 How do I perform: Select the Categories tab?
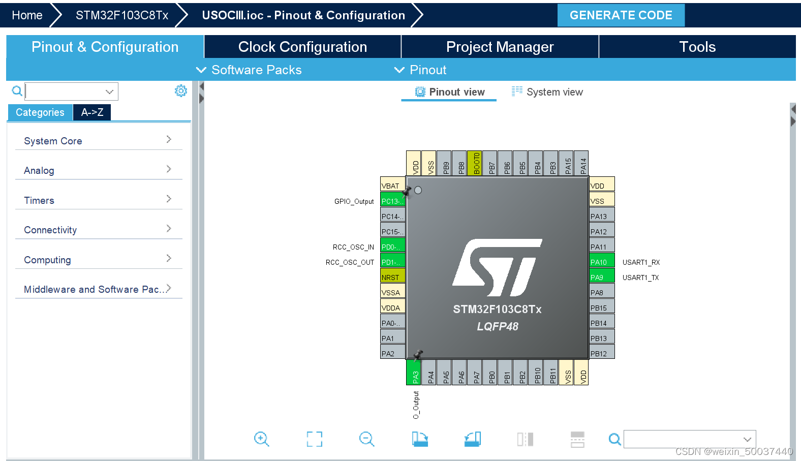tap(40, 112)
